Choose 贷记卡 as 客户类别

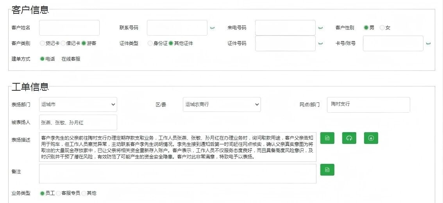tap(42, 43)
